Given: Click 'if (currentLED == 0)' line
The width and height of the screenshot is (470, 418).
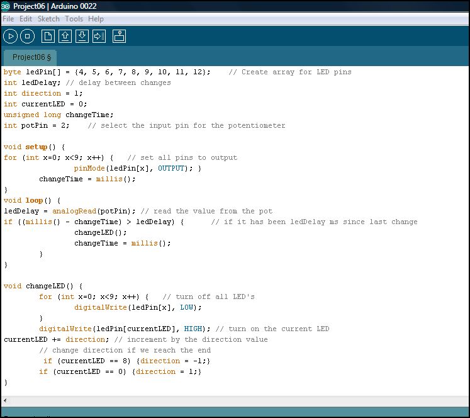Looking at the screenshot, I should pyautogui.click(x=120, y=371).
